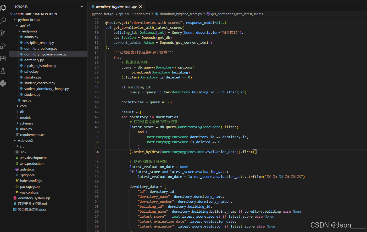Click the @router.get decorator line
This screenshot has width=367, height=232.
coord(166,22)
